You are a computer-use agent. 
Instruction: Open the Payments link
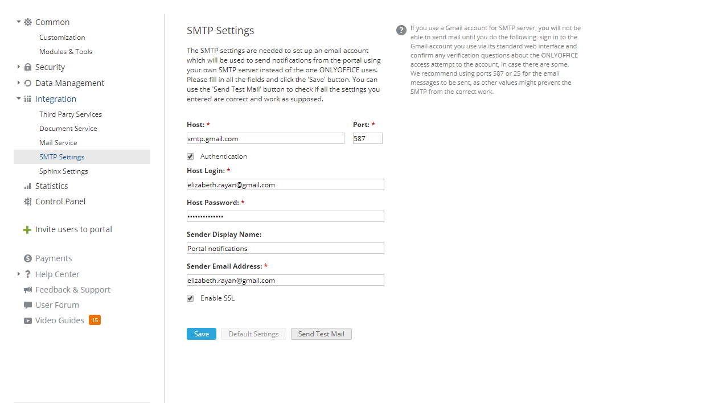[x=54, y=258]
